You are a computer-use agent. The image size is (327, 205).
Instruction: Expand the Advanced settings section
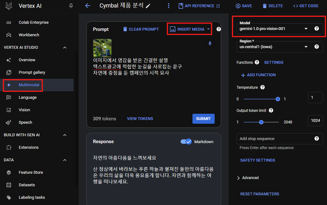[x=238, y=178]
